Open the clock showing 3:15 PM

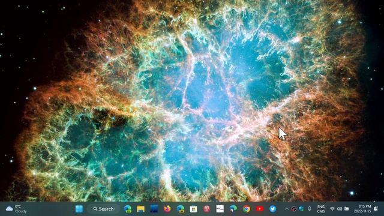coord(362,209)
